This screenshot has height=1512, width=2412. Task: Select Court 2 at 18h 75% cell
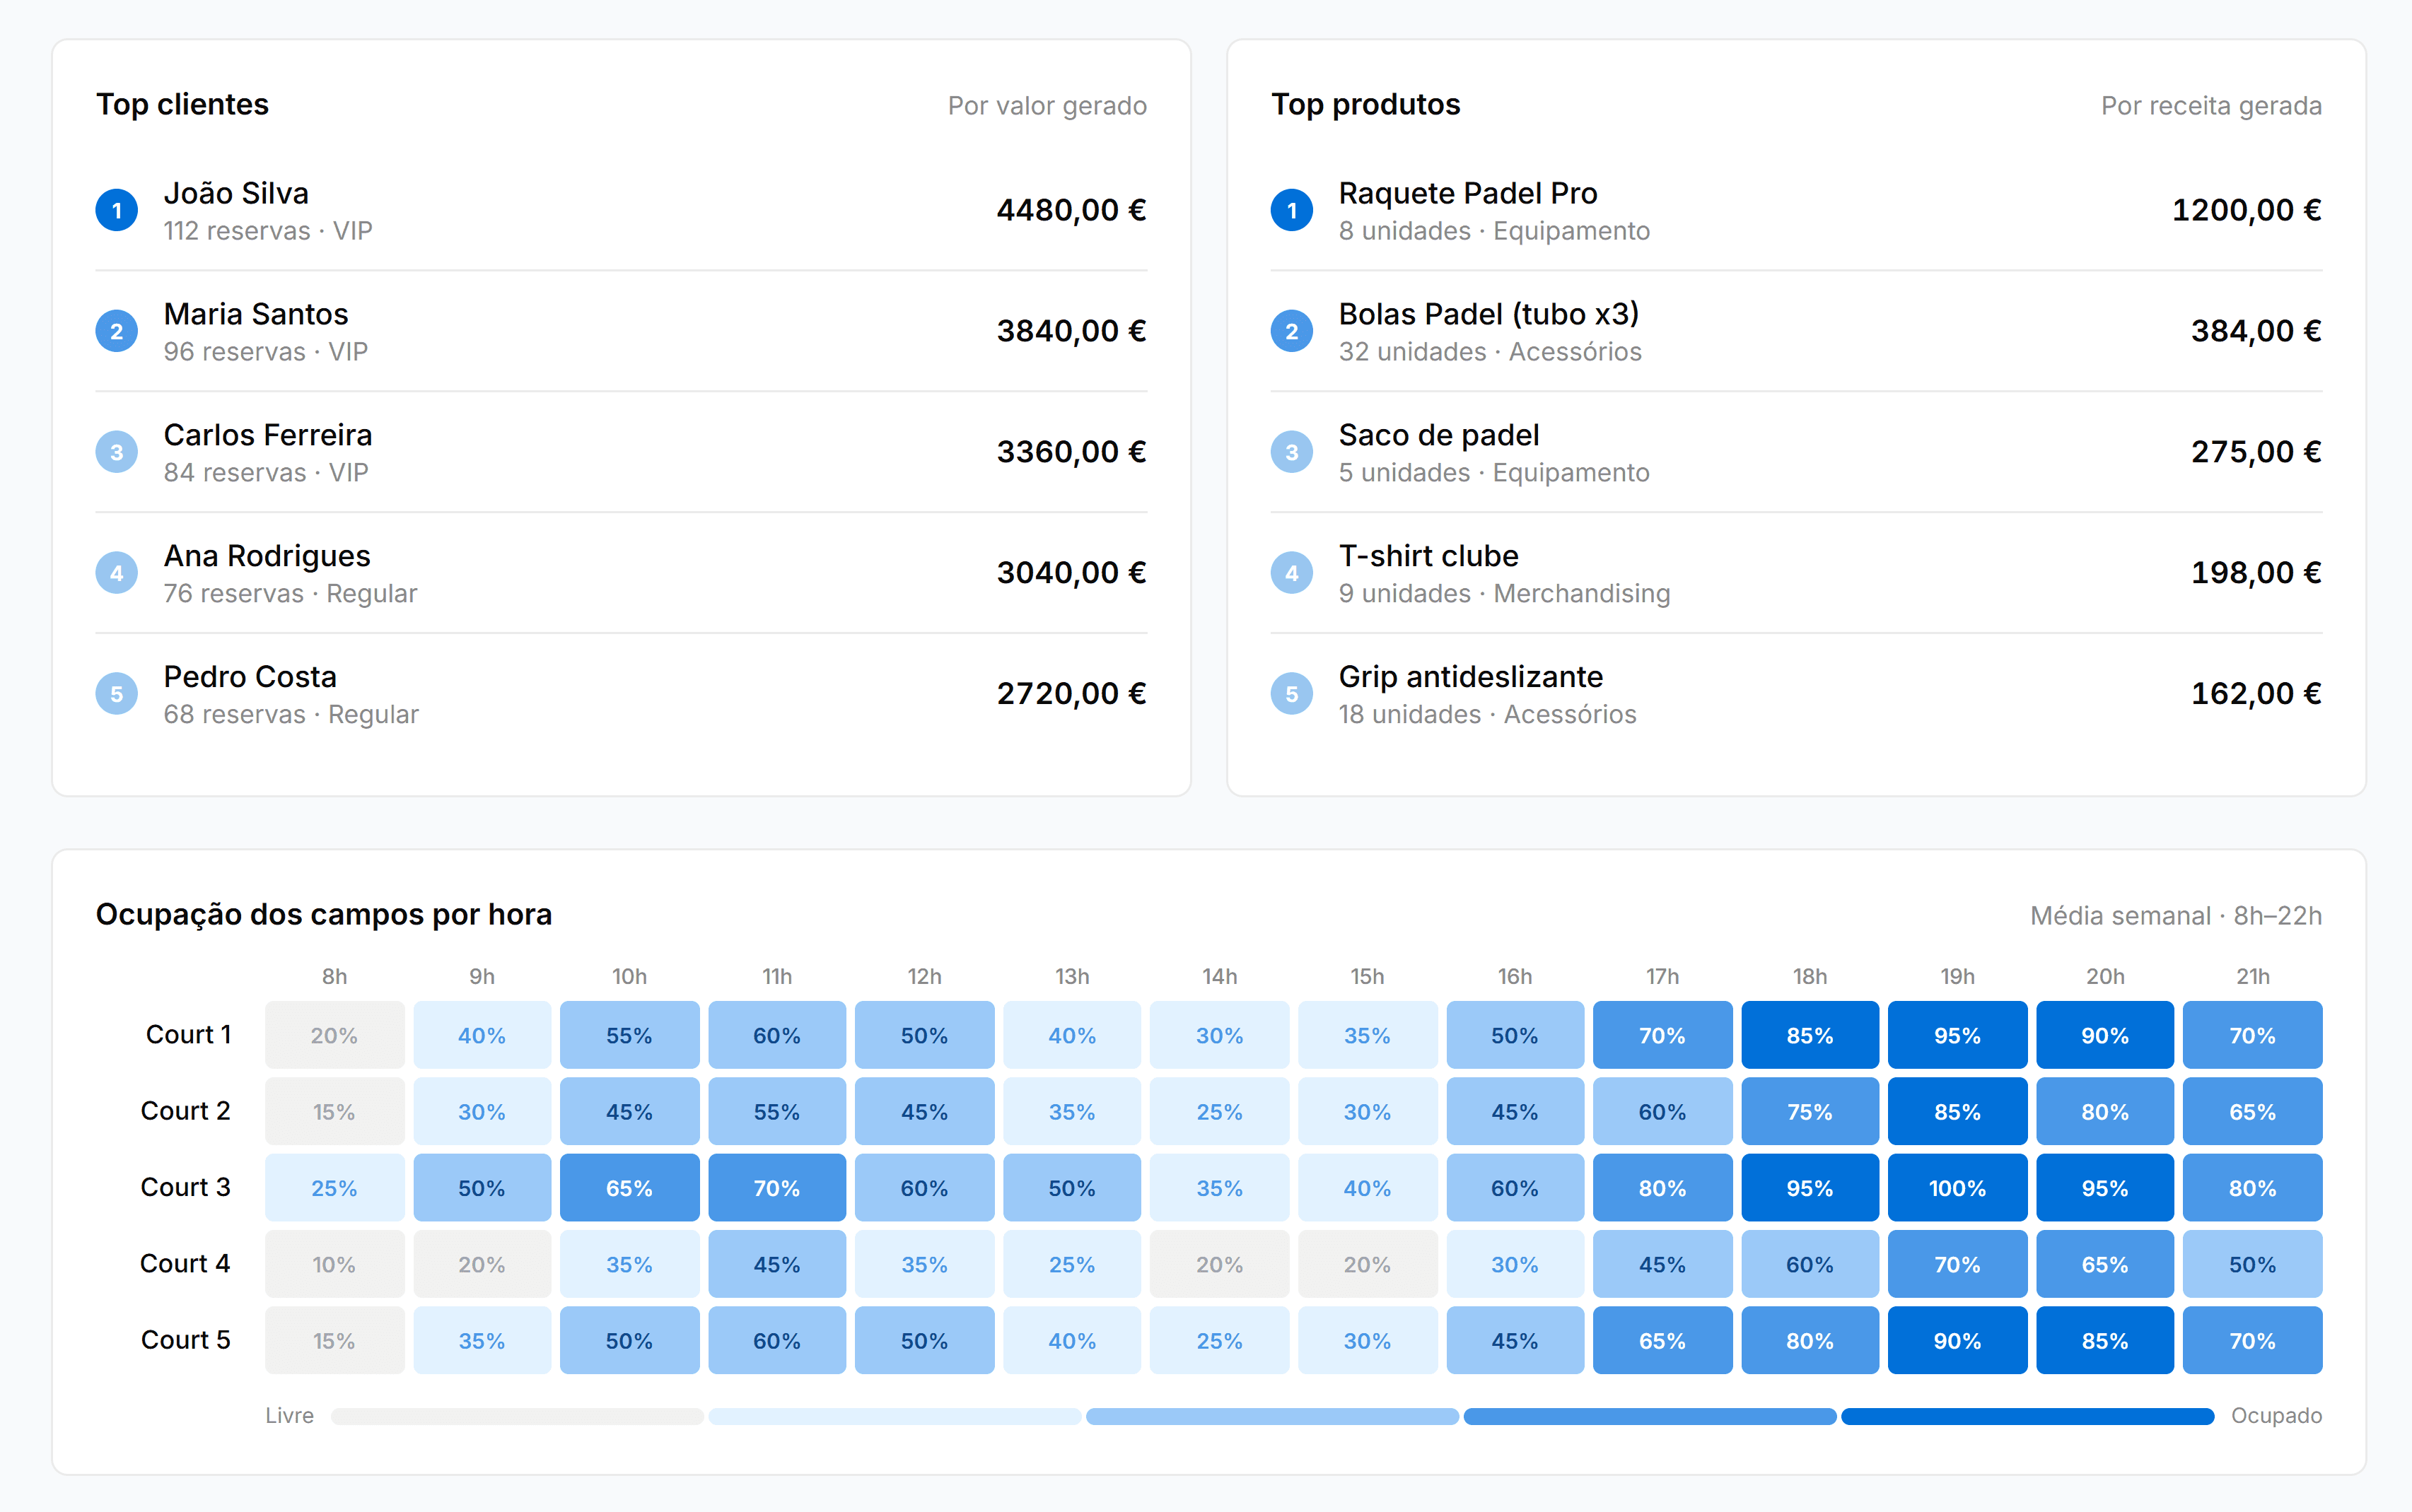tap(1809, 1112)
